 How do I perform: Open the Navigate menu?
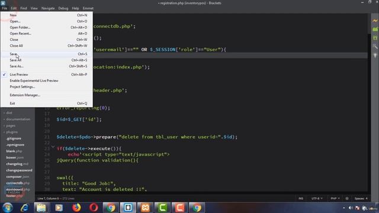[x=48, y=8]
